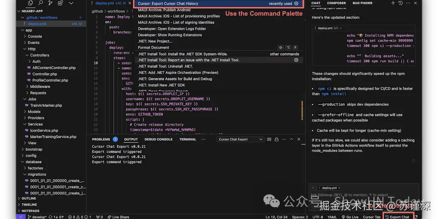Start Live Share from status bar

(118, 217)
